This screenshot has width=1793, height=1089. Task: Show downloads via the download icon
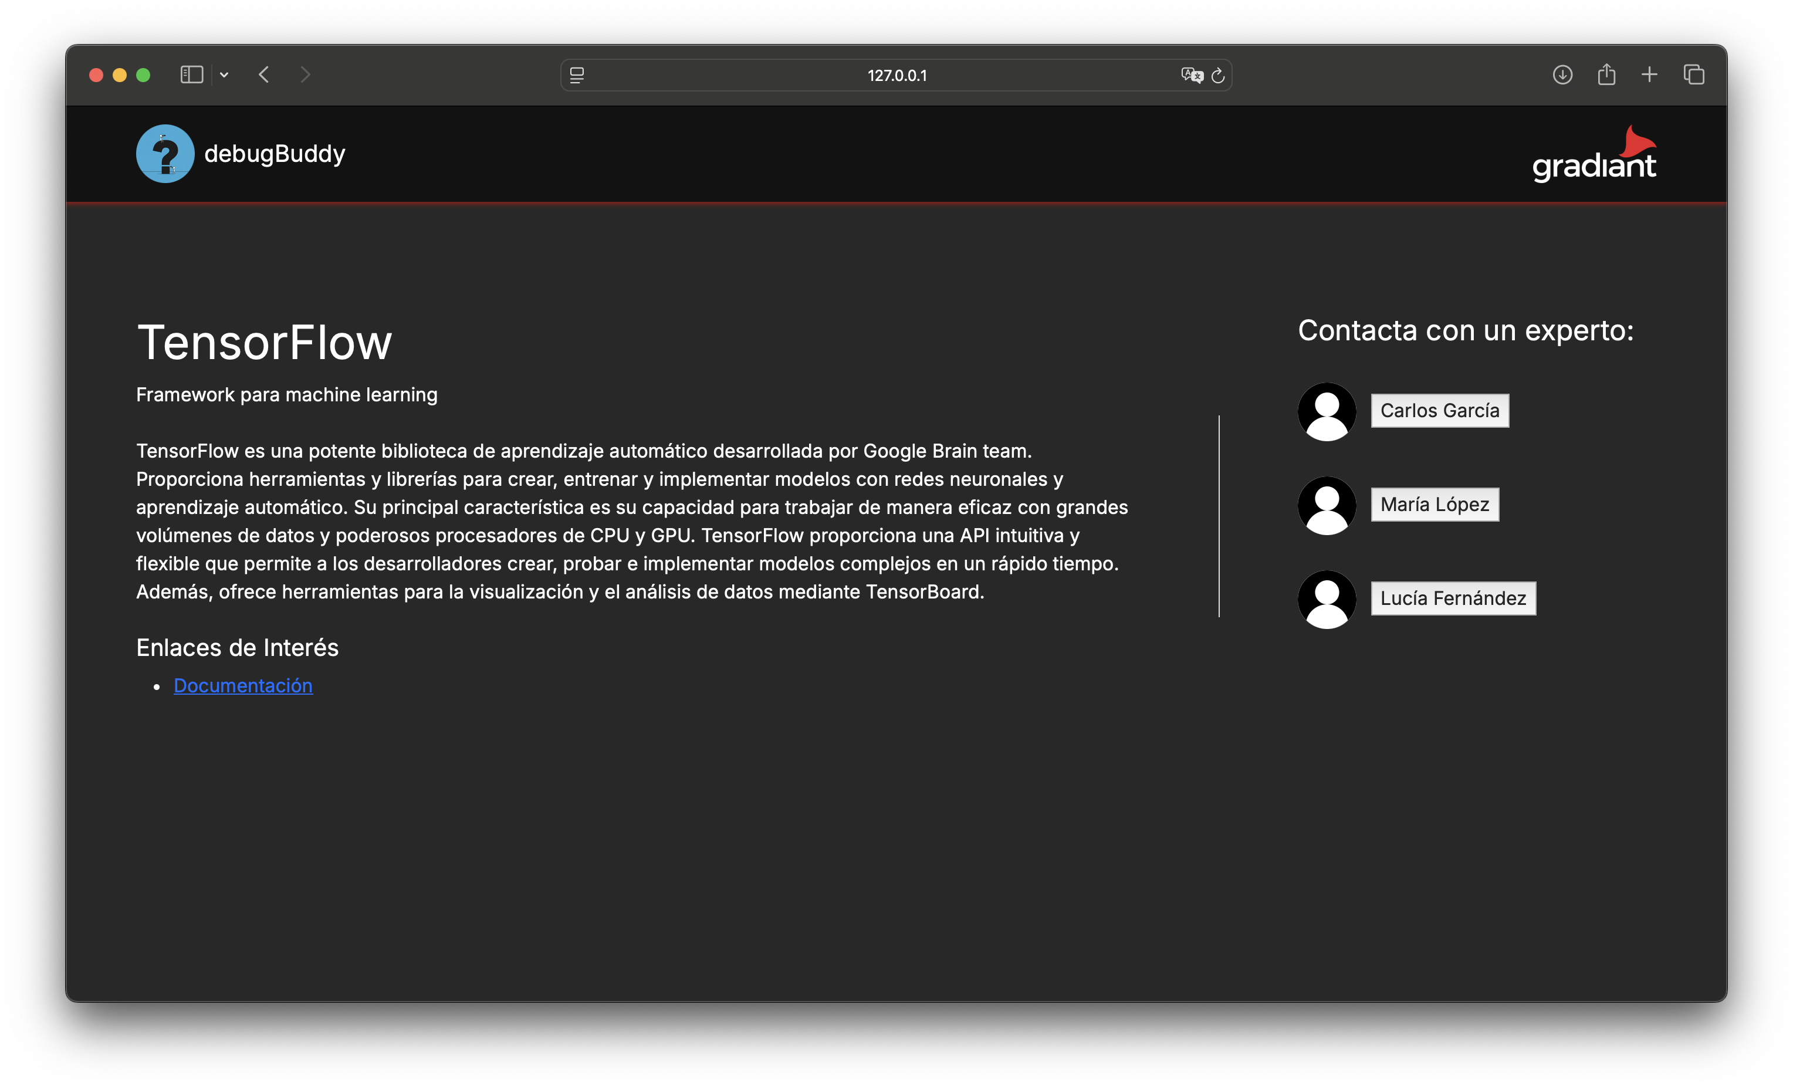(x=1562, y=75)
